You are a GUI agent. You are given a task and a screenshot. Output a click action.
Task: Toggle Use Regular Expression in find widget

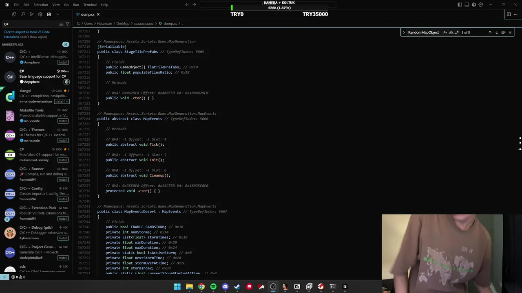pyautogui.click(x=457, y=32)
